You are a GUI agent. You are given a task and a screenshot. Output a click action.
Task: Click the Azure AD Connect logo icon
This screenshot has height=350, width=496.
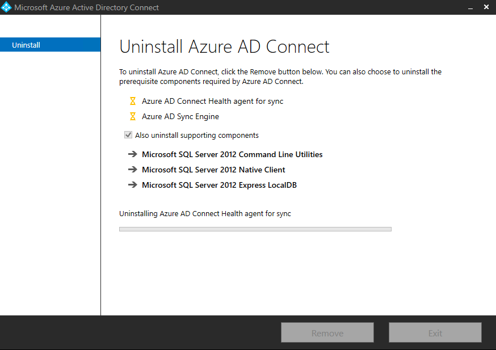[6, 7]
